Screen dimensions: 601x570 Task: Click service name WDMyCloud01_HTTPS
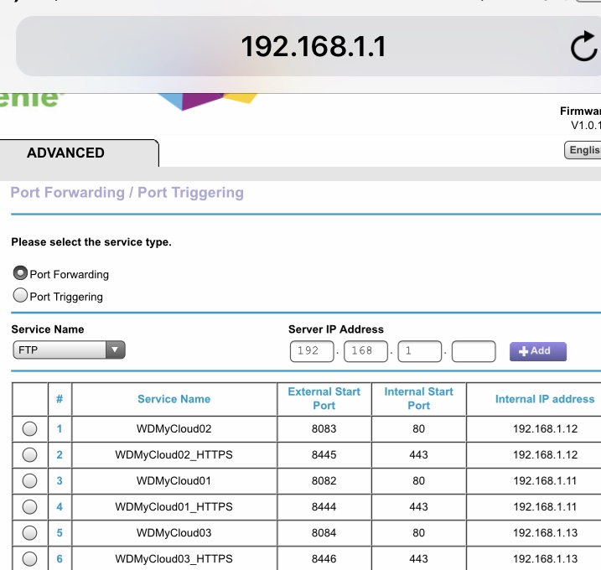tap(174, 507)
